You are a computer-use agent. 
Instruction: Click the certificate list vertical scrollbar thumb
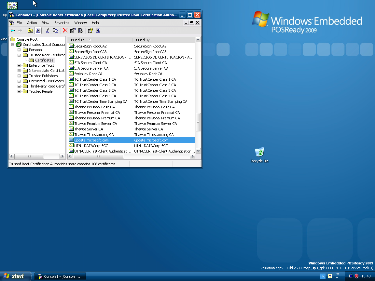coord(198,122)
